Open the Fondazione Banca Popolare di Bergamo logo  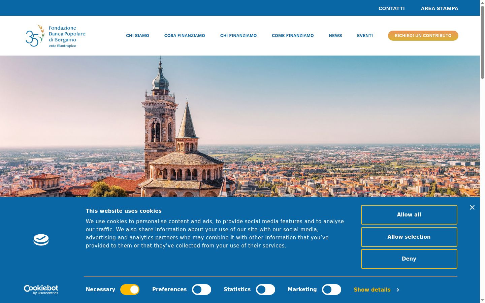pyautogui.click(x=56, y=36)
